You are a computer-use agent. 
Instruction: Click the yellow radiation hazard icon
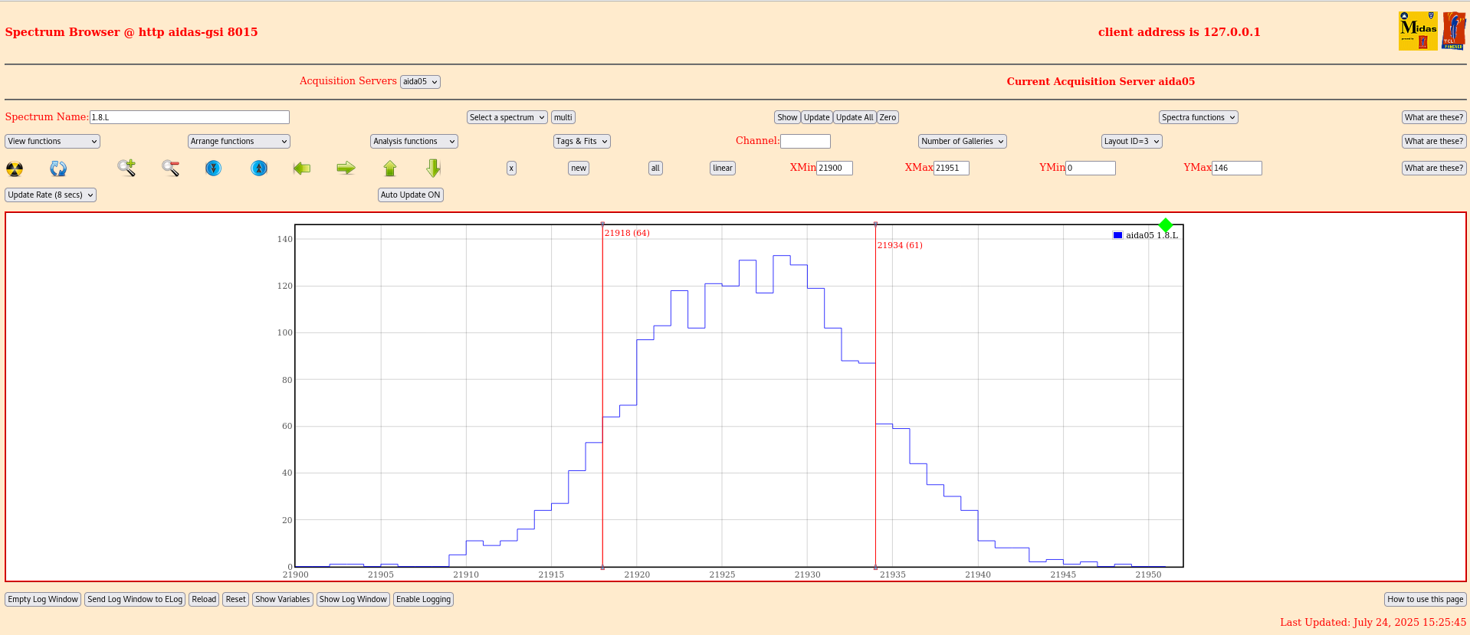point(15,169)
